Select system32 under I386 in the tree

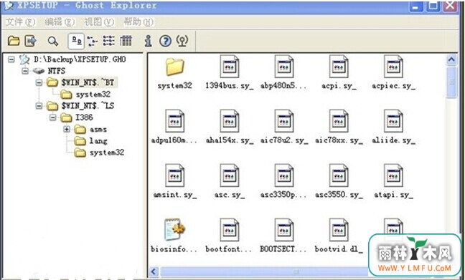tap(107, 153)
